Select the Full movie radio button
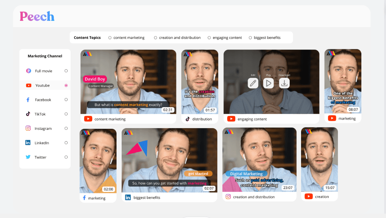The width and height of the screenshot is (386, 218). [66, 71]
